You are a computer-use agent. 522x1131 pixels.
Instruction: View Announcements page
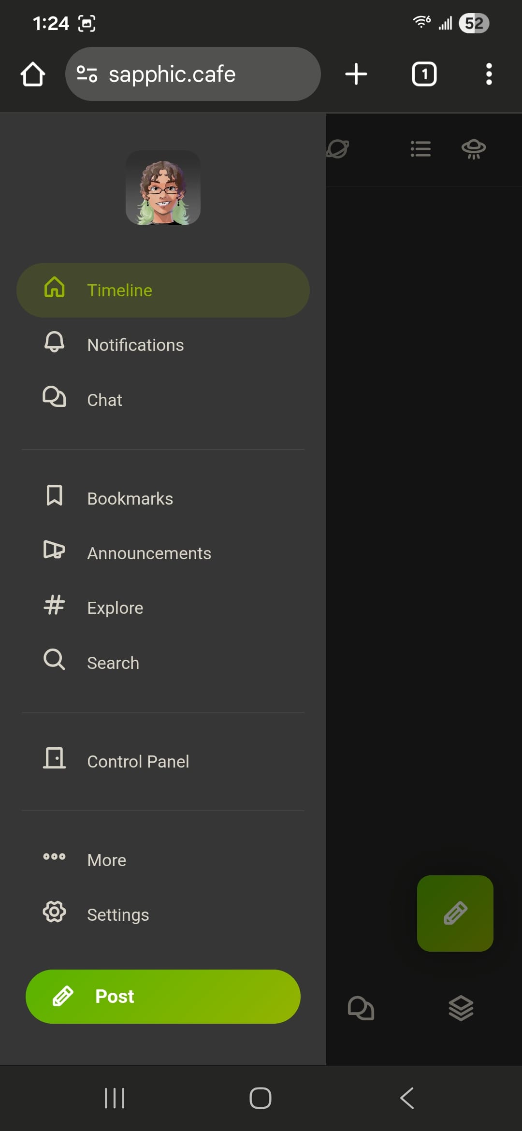pos(149,553)
